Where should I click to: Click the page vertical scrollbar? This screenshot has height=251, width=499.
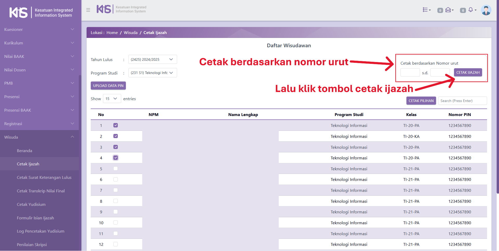pos(497,104)
